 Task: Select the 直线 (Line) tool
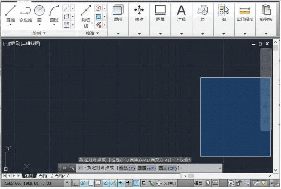click(10, 14)
